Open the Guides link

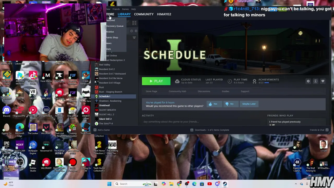225,91
